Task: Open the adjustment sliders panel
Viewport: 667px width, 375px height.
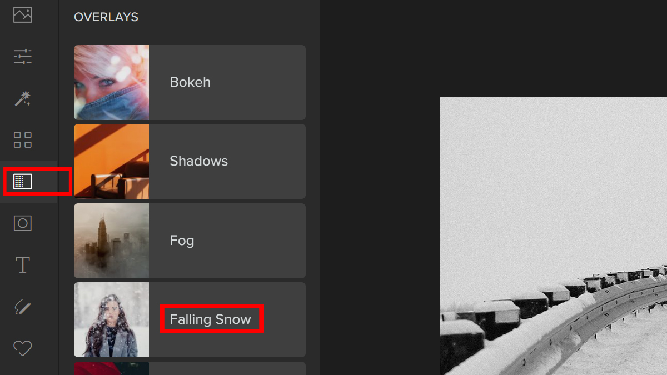Action: click(23, 57)
